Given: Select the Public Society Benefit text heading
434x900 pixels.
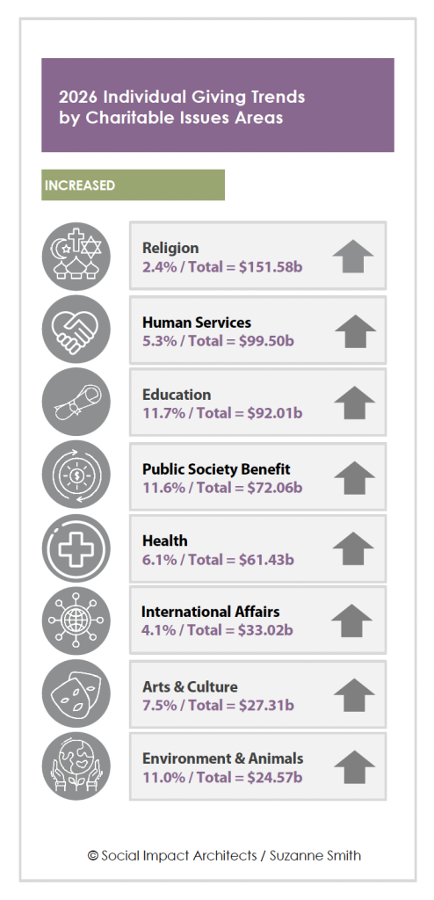Looking at the screenshot, I should 216,469.
